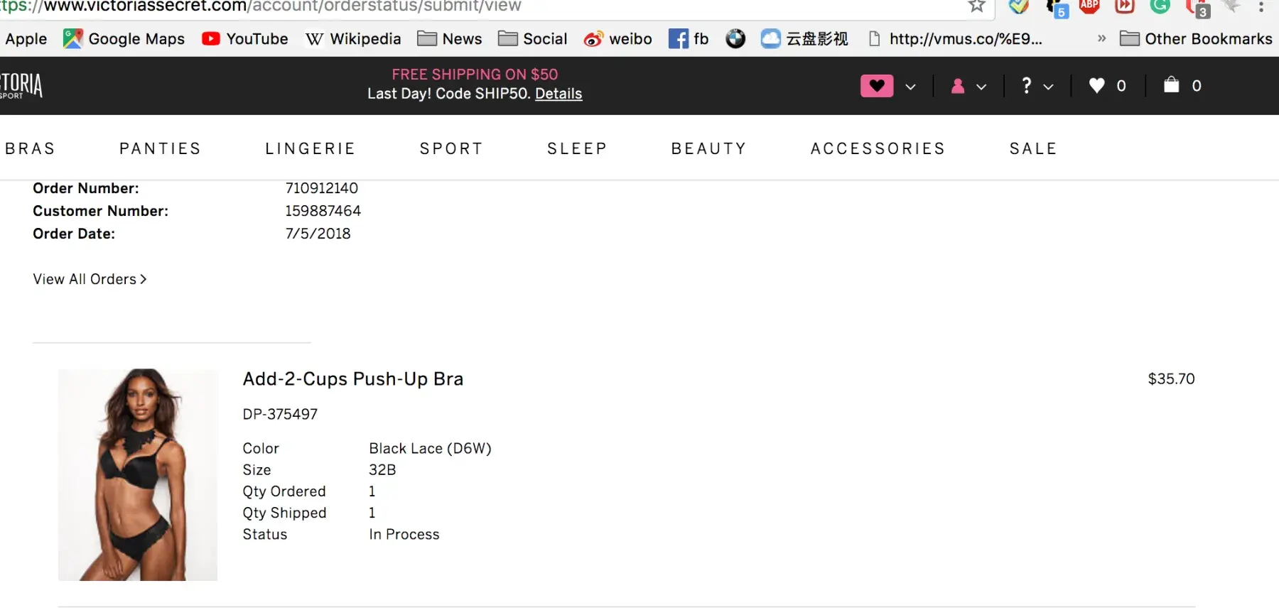Open the Other Bookmarks folder

click(1196, 38)
